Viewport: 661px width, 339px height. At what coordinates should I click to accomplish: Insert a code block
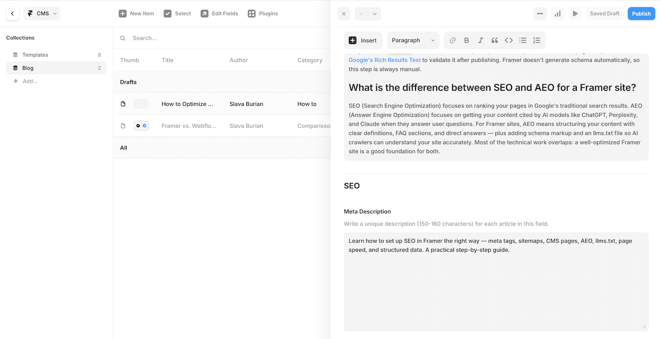coord(509,40)
